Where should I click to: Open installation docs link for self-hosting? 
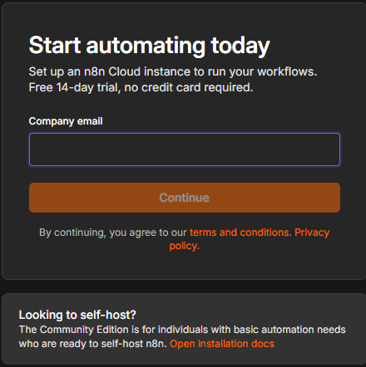pyautogui.click(x=222, y=344)
